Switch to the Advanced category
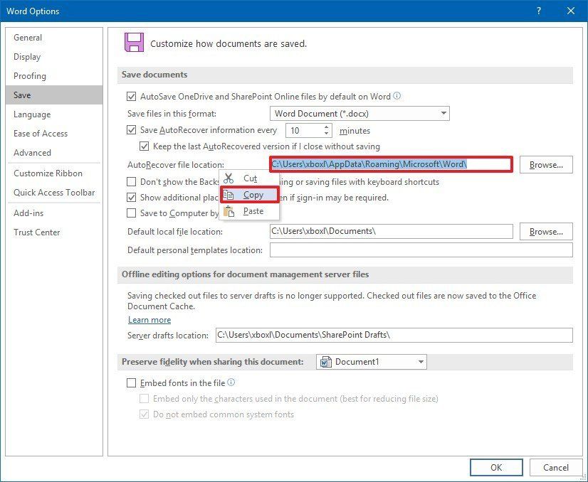588x482 pixels. 32,152
